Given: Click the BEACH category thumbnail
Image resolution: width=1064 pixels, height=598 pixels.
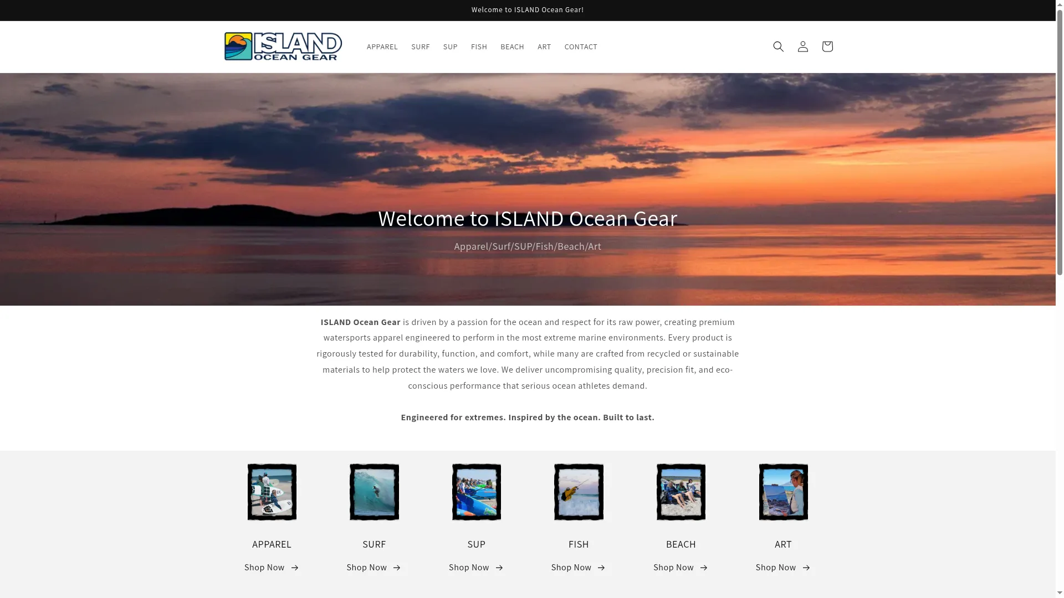Looking at the screenshot, I should point(681,492).
